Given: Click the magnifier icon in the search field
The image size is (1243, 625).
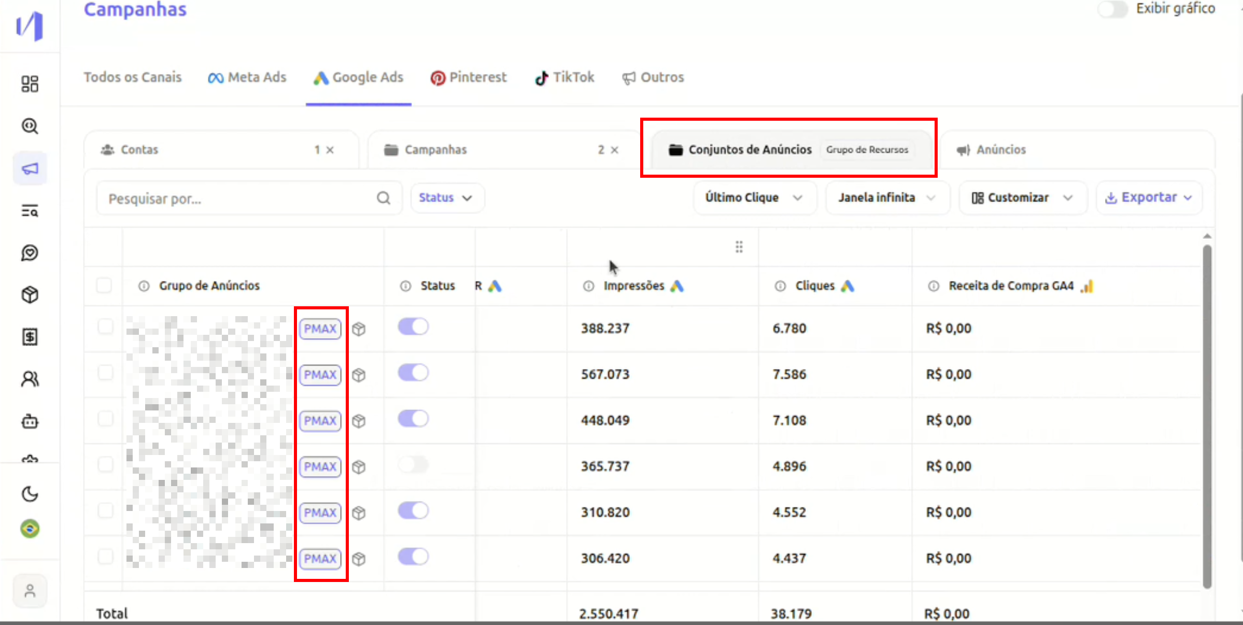Looking at the screenshot, I should click(383, 198).
